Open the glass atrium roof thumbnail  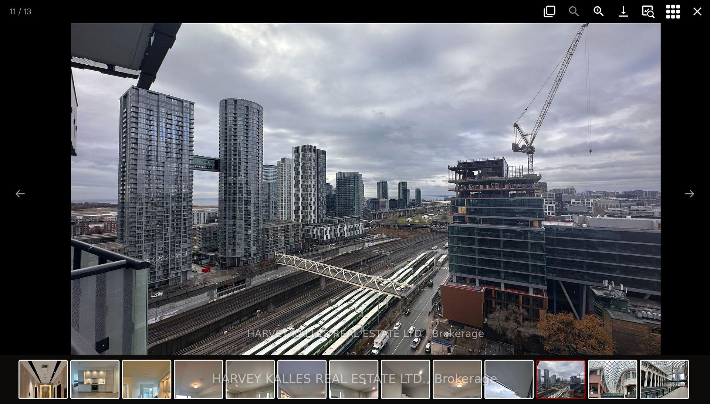tap(612, 379)
